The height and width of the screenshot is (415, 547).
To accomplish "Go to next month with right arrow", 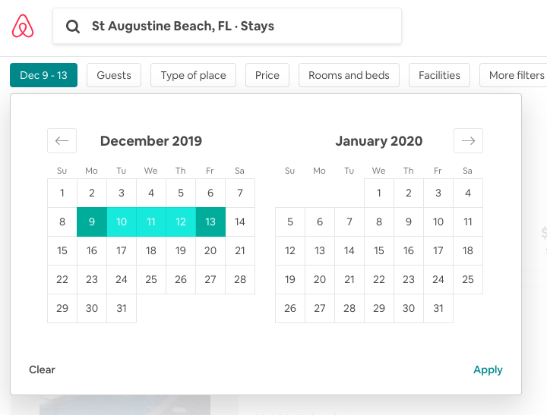I will tap(468, 141).
